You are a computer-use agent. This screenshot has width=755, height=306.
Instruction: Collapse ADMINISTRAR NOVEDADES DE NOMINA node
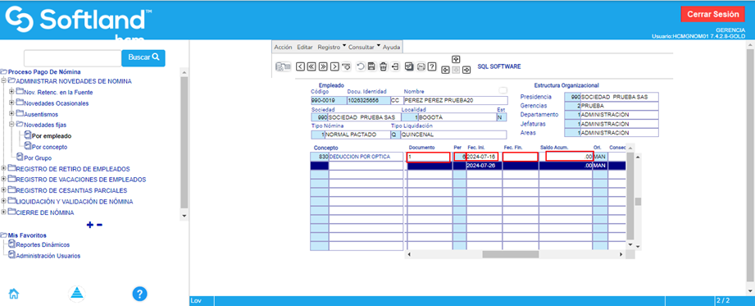tap(4, 81)
